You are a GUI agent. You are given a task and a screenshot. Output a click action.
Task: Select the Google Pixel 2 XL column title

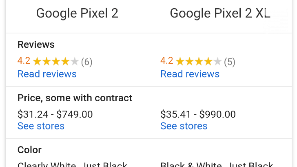(220, 13)
